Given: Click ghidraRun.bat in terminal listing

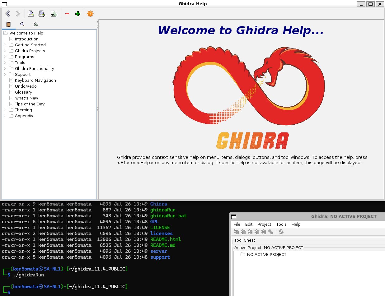Looking at the screenshot, I should tap(168, 215).
